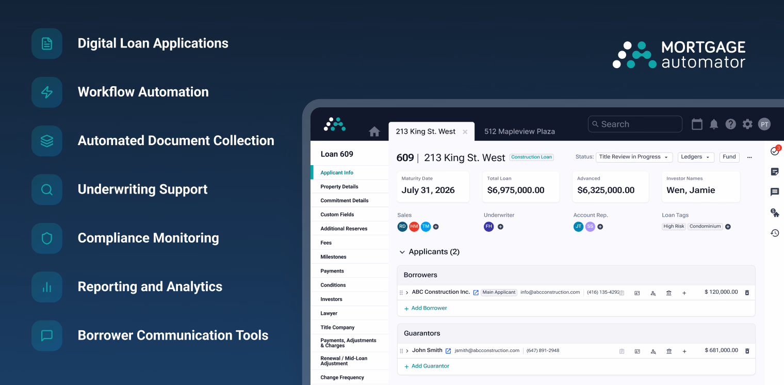Open the tasks checkmark icon with badge

pos(775,150)
